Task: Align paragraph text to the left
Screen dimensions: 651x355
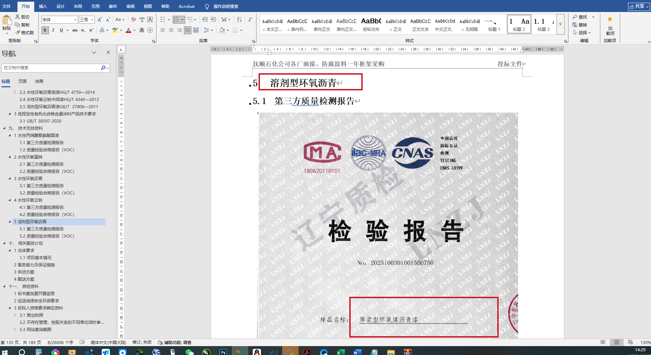Action: pyautogui.click(x=163, y=30)
